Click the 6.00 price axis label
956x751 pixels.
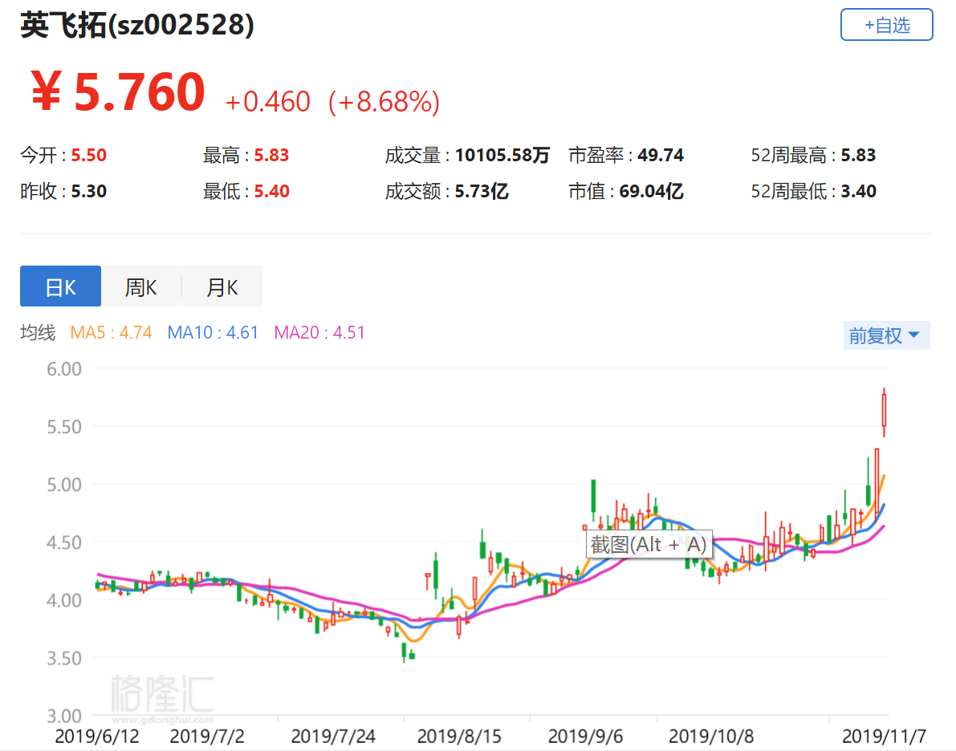point(64,369)
